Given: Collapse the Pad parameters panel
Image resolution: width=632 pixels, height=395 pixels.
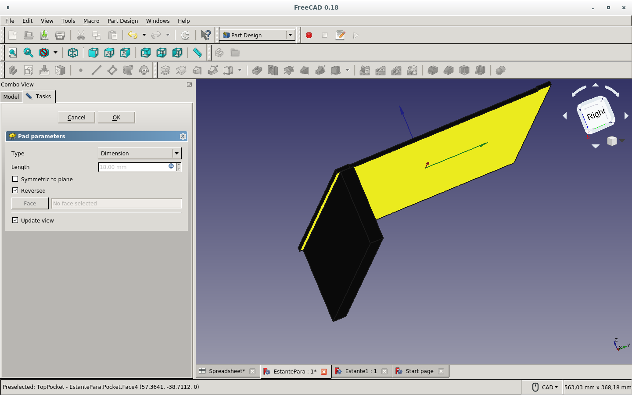Looking at the screenshot, I should (x=183, y=136).
